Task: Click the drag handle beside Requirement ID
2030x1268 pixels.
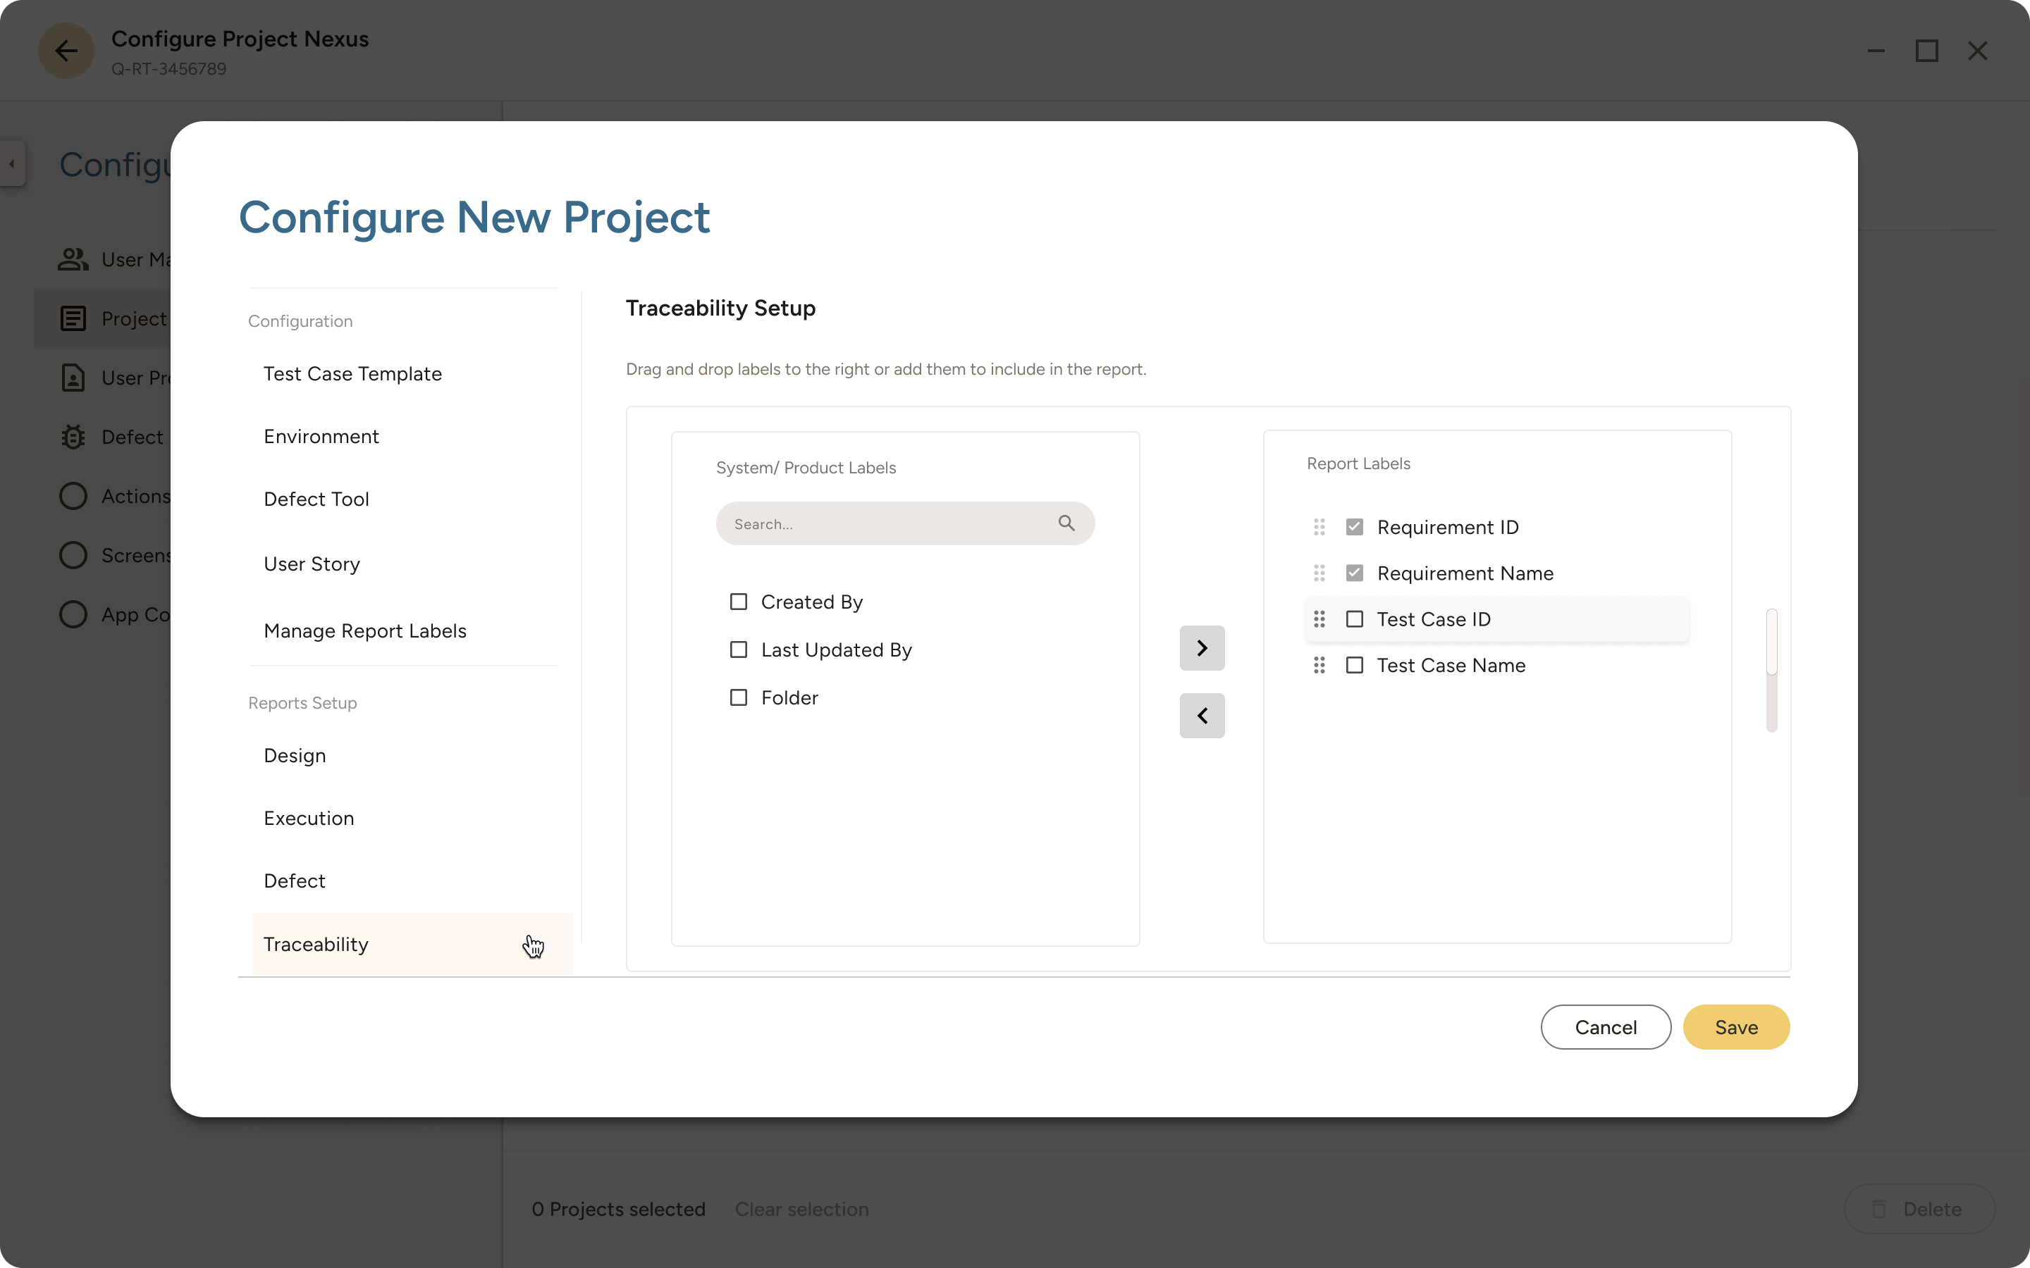Action: click(1319, 527)
